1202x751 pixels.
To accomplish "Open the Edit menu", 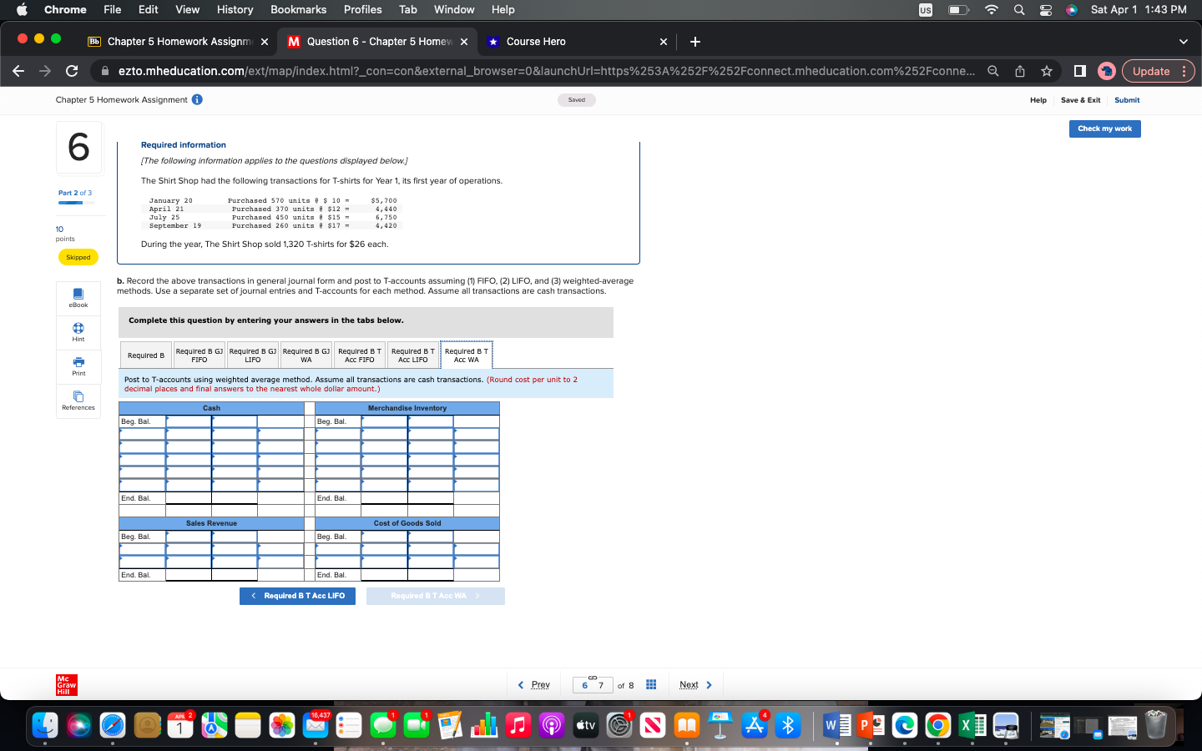I will coord(149,10).
